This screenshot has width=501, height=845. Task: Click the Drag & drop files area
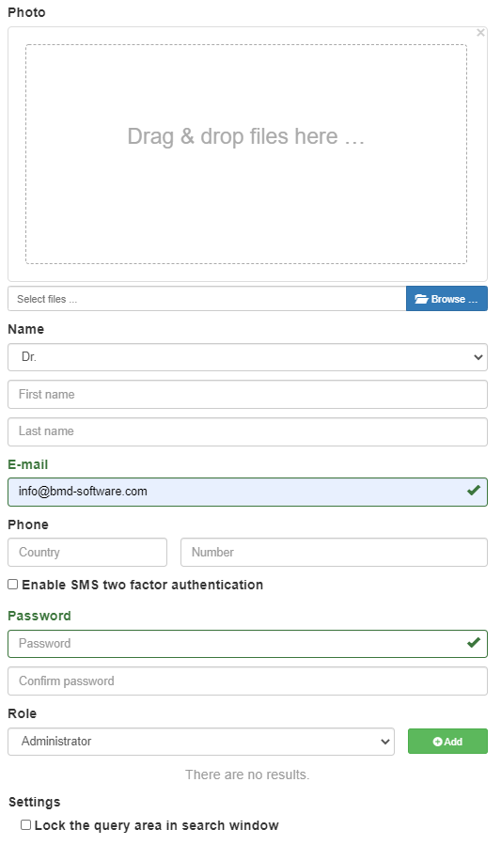click(246, 154)
